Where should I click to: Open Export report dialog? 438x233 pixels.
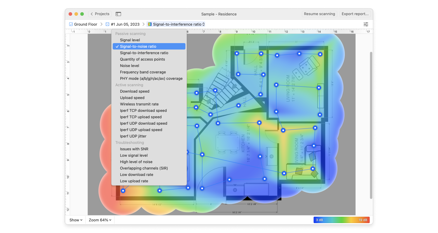point(355,14)
